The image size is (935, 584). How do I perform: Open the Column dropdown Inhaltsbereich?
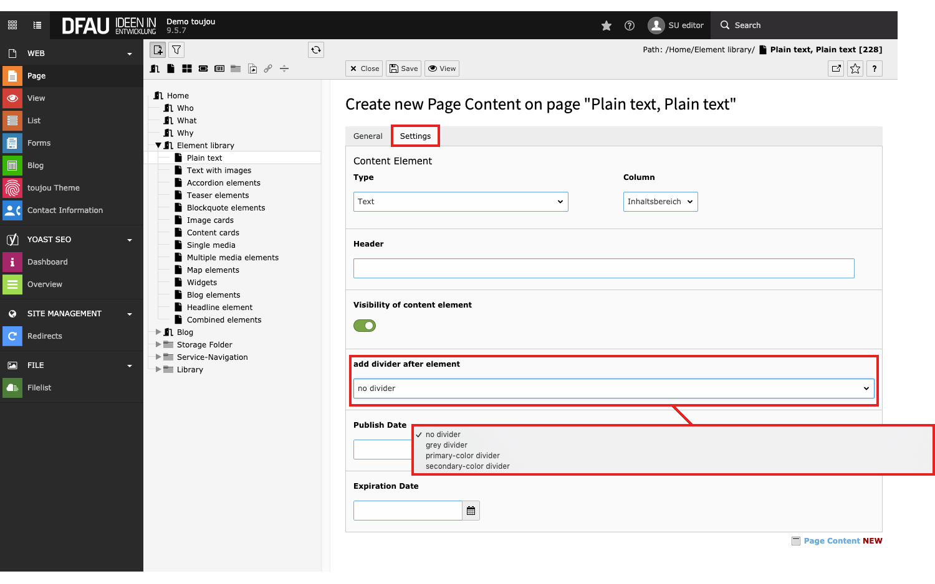click(660, 202)
